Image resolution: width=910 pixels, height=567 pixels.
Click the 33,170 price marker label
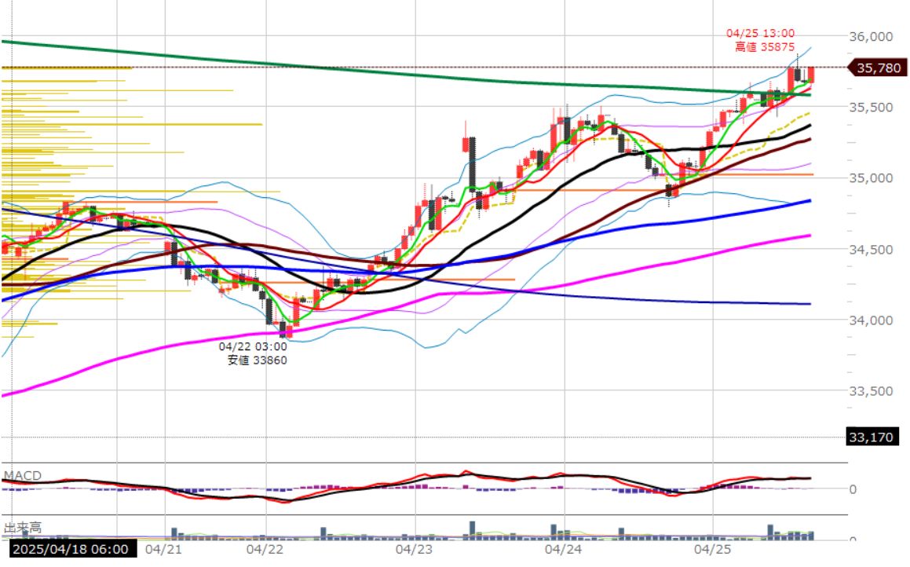click(x=873, y=437)
